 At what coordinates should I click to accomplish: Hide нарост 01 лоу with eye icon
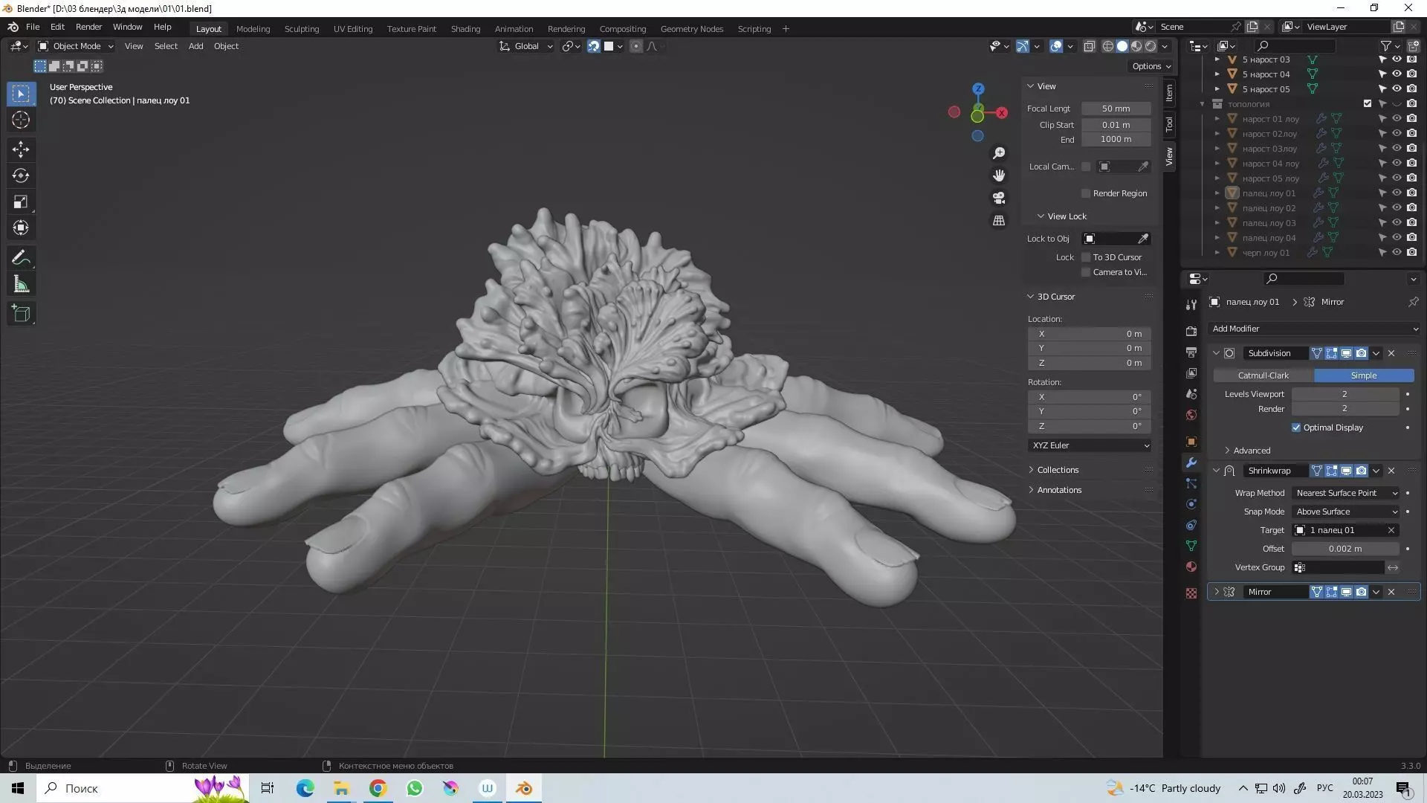(x=1397, y=119)
